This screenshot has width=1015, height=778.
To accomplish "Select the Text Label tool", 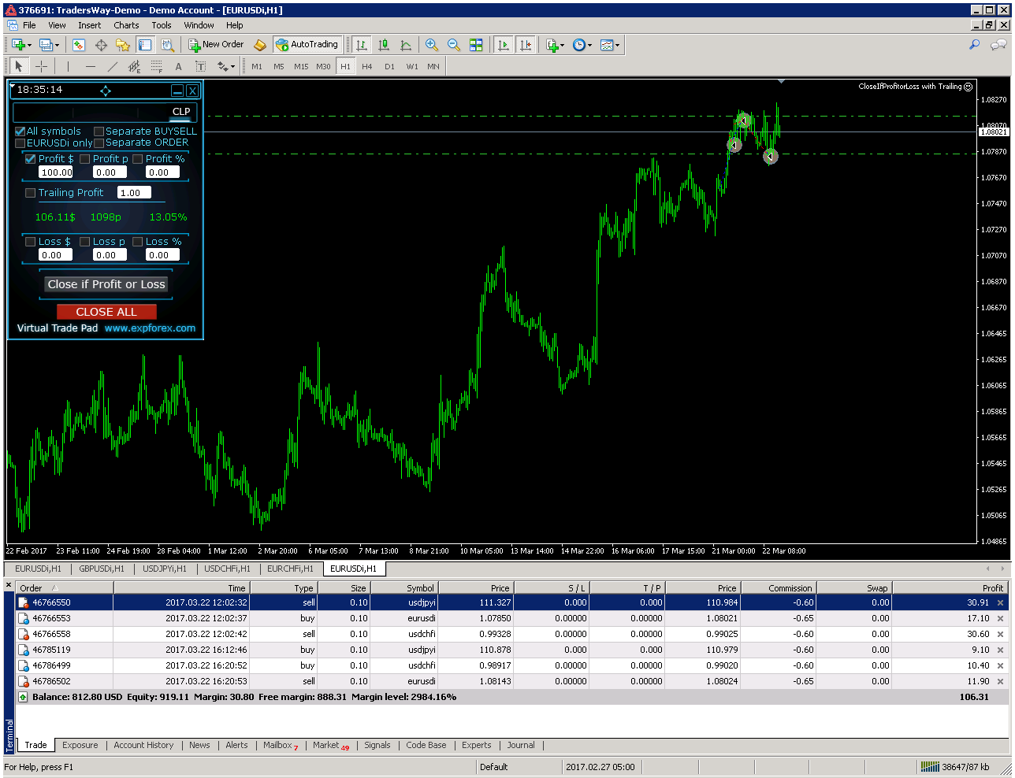I will [201, 67].
